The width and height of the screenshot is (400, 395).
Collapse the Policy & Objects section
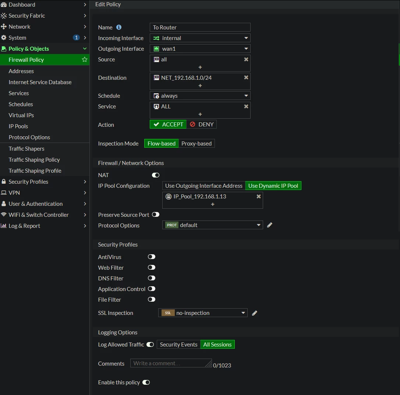click(85, 49)
